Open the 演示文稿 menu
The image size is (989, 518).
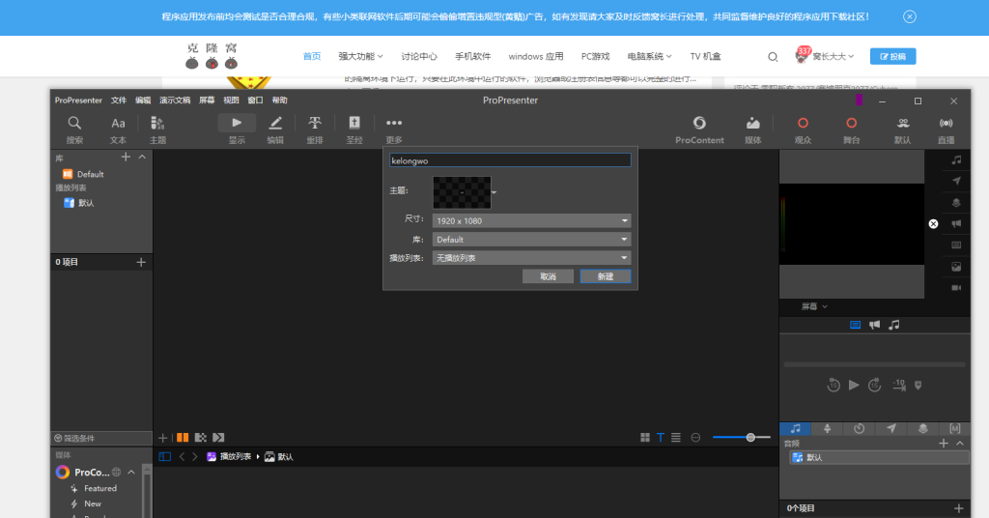[175, 101]
